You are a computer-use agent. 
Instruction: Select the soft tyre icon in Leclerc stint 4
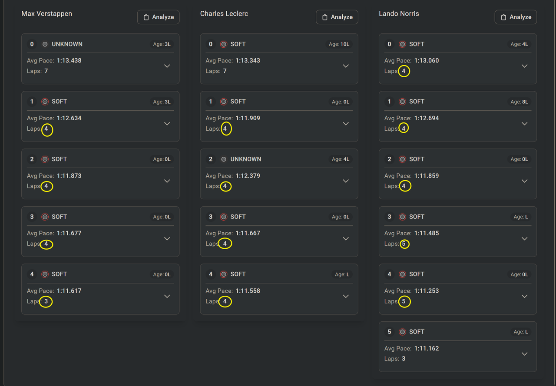pos(224,274)
